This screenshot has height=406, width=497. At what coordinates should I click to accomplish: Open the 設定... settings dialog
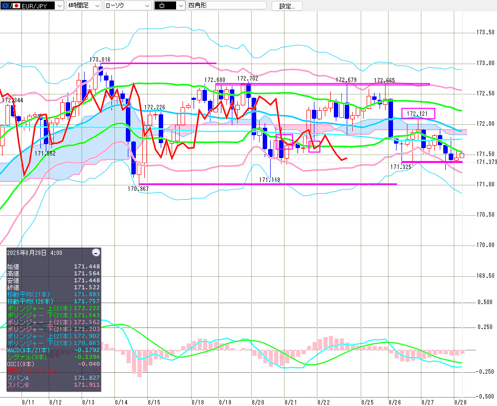click(287, 6)
